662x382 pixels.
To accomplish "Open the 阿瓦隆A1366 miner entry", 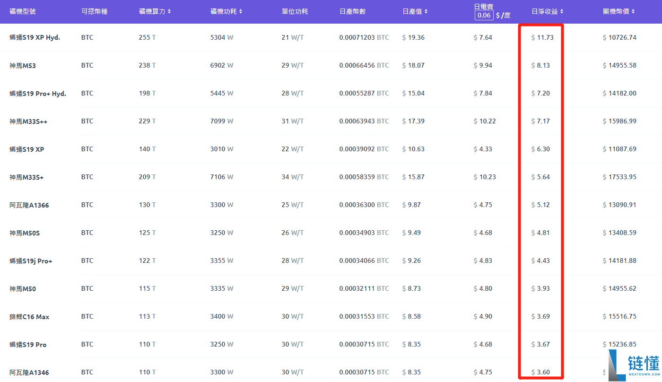I will pos(29,205).
